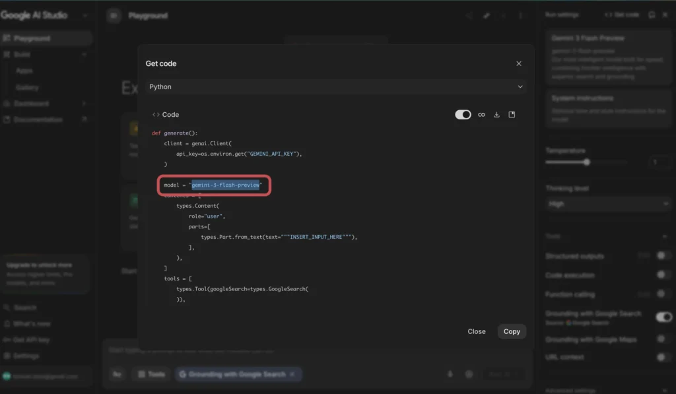Remove the Grounding with Google Search chip
Image resolution: width=676 pixels, height=394 pixels.
coord(292,374)
